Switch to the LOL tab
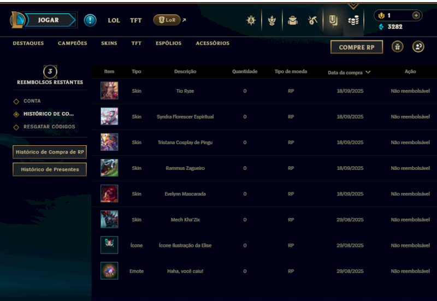 pos(114,20)
